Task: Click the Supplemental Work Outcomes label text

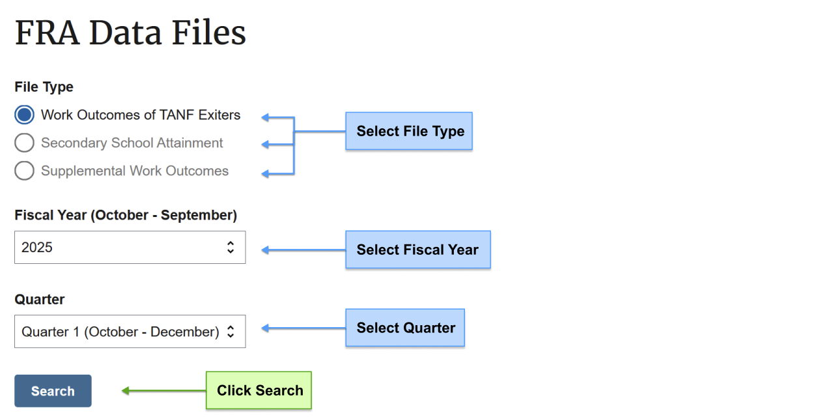Action: (x=135, y=171)
